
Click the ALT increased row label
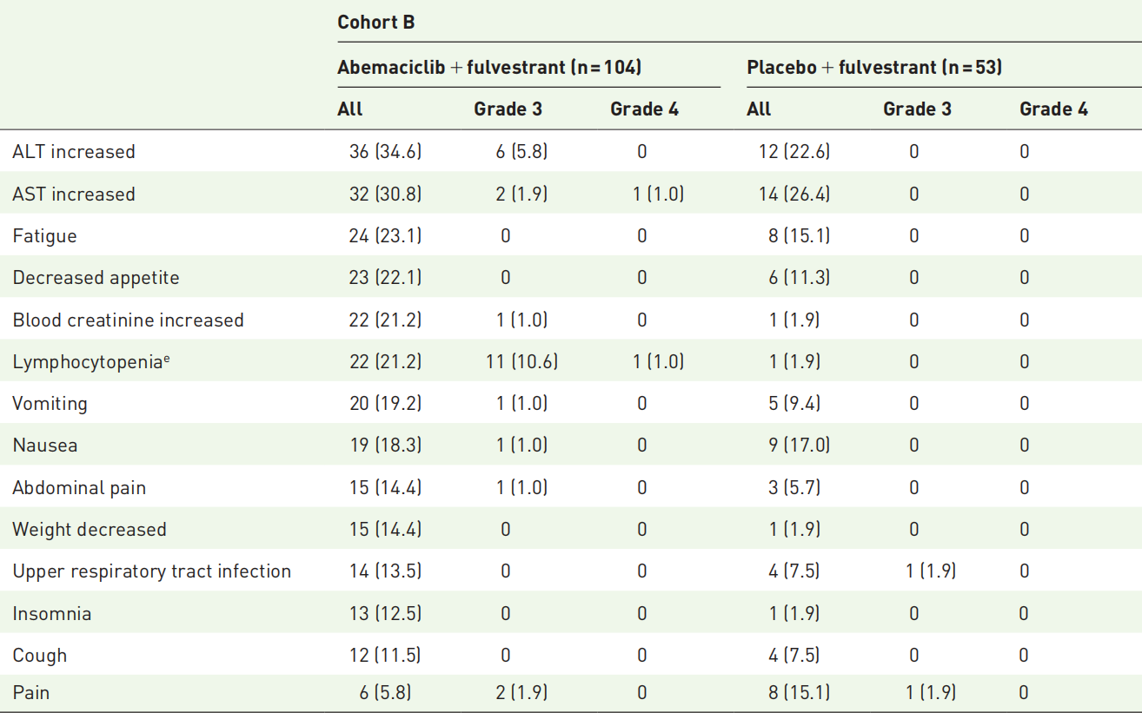tap(74, 152)
